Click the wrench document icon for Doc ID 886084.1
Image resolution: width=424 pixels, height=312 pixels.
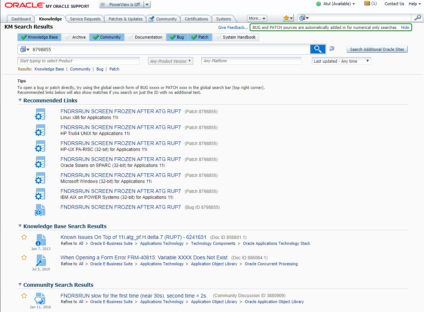point(41,261)
